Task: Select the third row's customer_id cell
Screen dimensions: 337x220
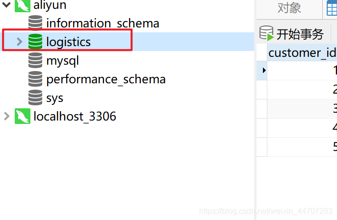Action: tap(302, 108)
